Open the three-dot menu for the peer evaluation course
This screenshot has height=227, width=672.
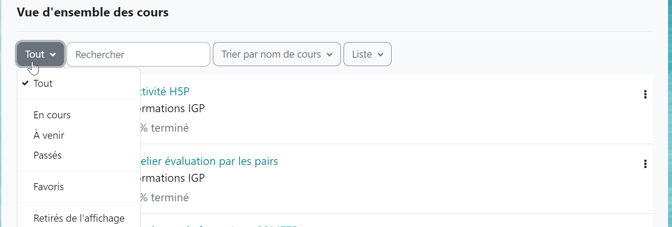(645, 164)
